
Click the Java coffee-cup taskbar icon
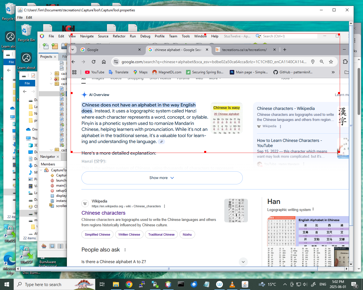tap(245, 284)
